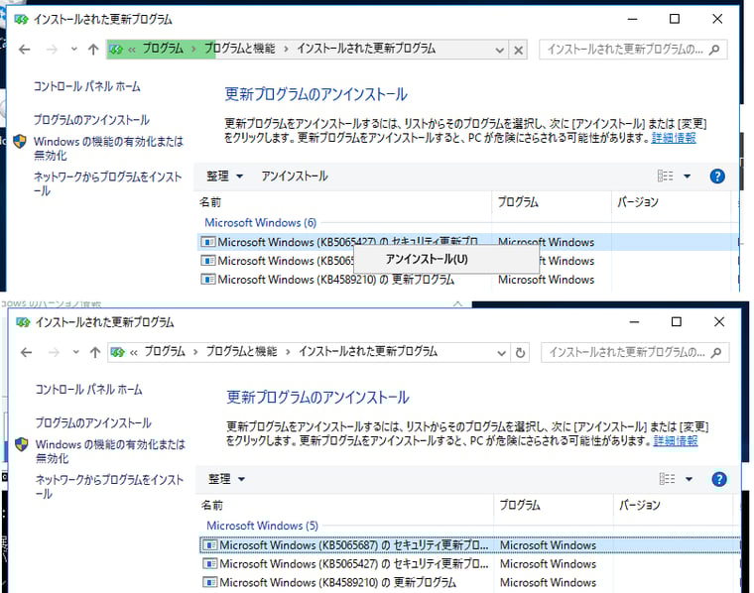This screenshot has width=754, height=593.
Task: Go back in the lower window
Action: point(27,353)
